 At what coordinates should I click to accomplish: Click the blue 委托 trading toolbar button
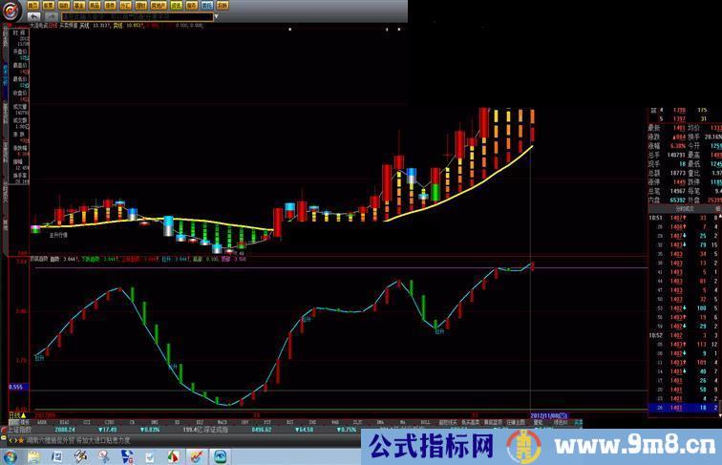pyautogui.click(x=206, y=5)
